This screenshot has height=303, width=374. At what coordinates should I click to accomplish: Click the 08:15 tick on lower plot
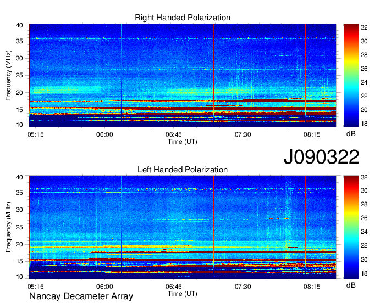tap(312, 287)
